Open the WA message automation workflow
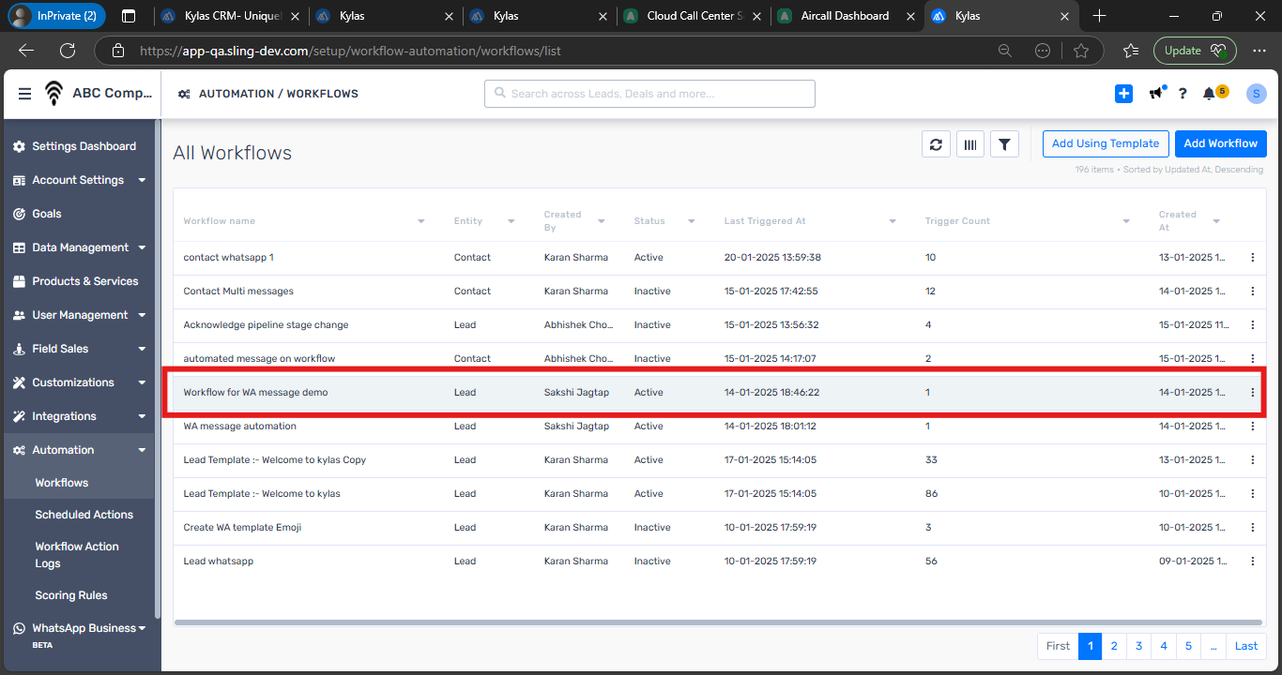The image size is (1282, 675). (x=240, y=427)
